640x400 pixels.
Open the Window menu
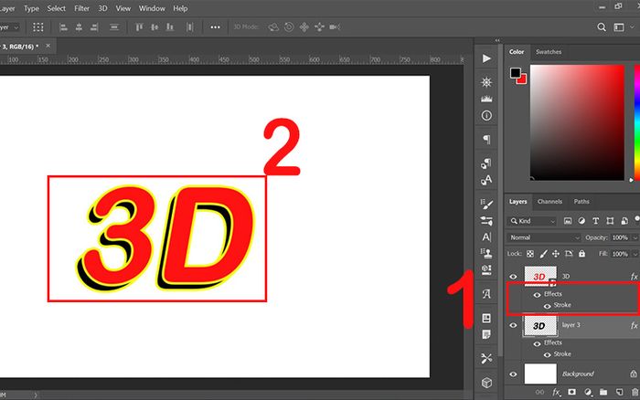(x=152, y=8)
